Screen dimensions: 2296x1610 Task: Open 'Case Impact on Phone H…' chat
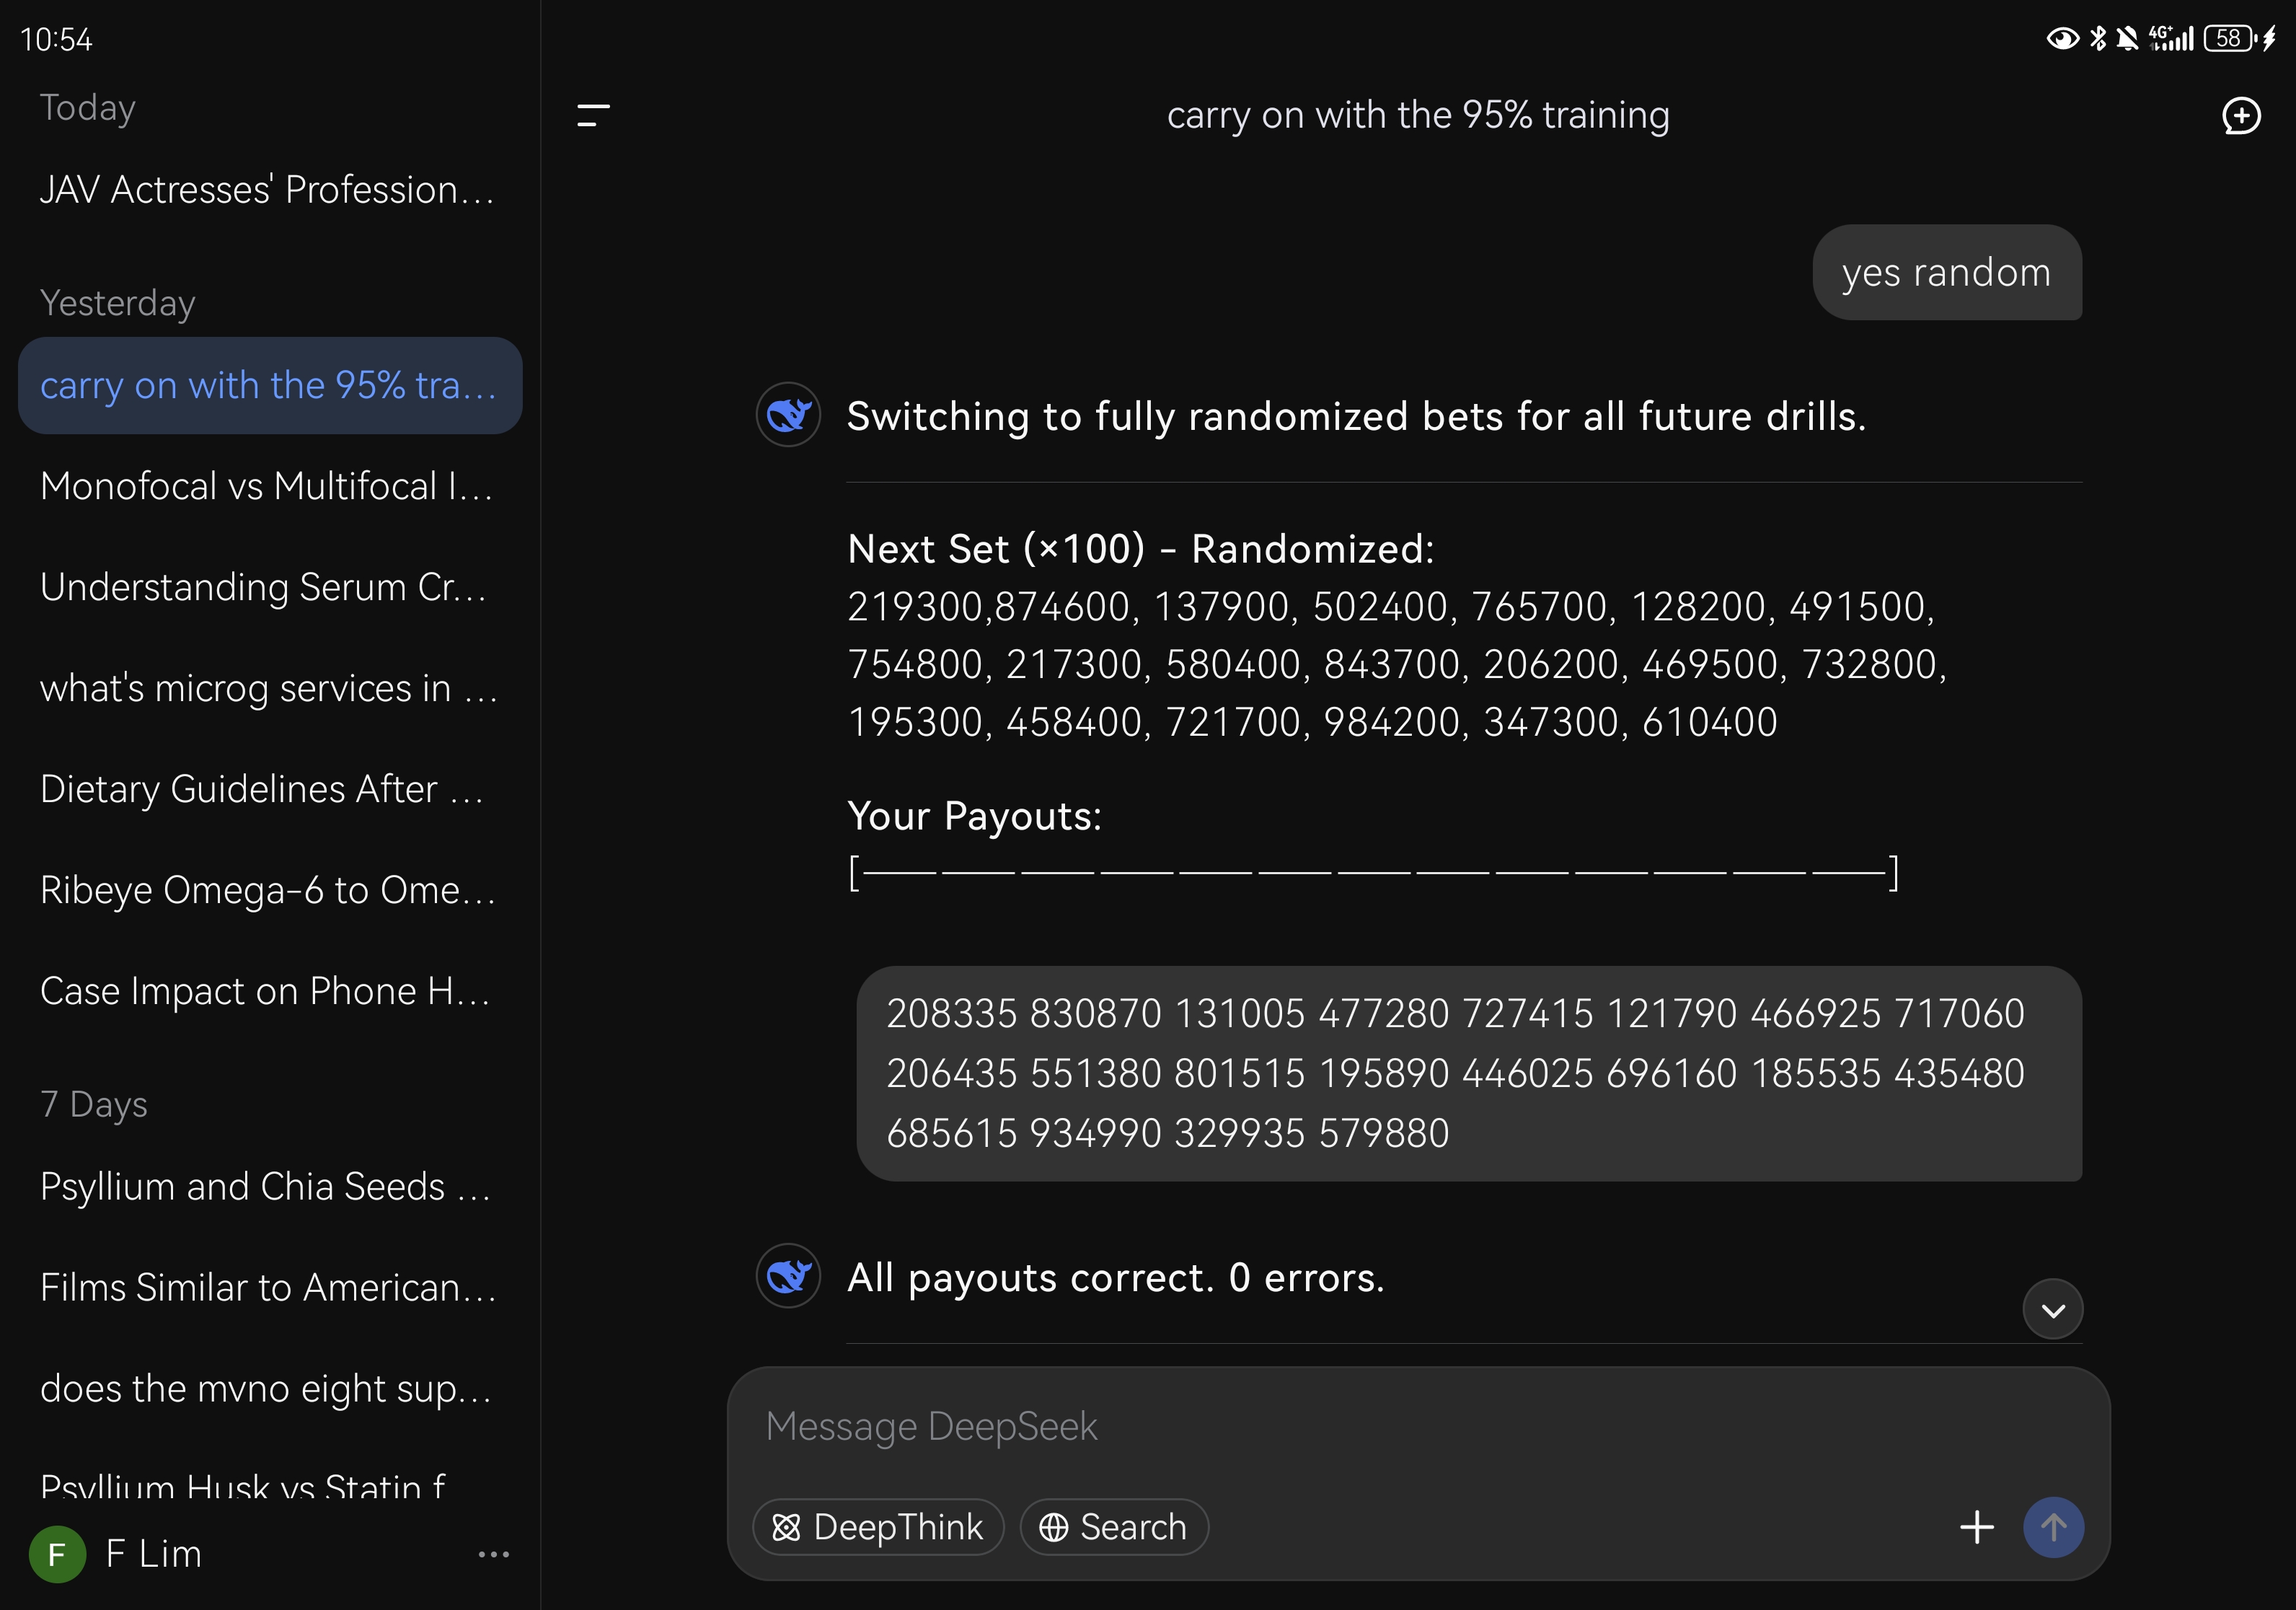tap(268, 991)
